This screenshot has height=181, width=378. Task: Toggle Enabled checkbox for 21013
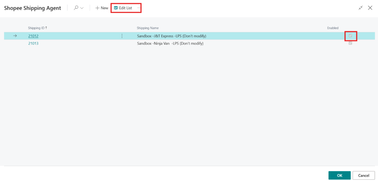[x=350, y=43]
